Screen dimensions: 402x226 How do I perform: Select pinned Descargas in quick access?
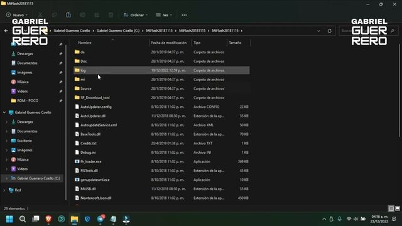[x=25, y=54]
